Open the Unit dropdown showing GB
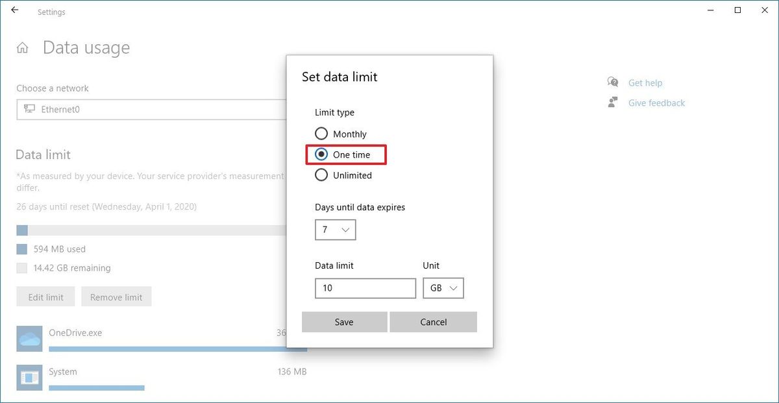Screen dimensions: 779x403 [x=443, y=287]
